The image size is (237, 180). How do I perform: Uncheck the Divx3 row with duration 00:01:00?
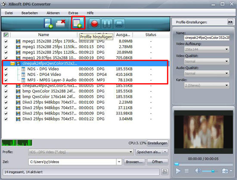click(x=6, y=102)
